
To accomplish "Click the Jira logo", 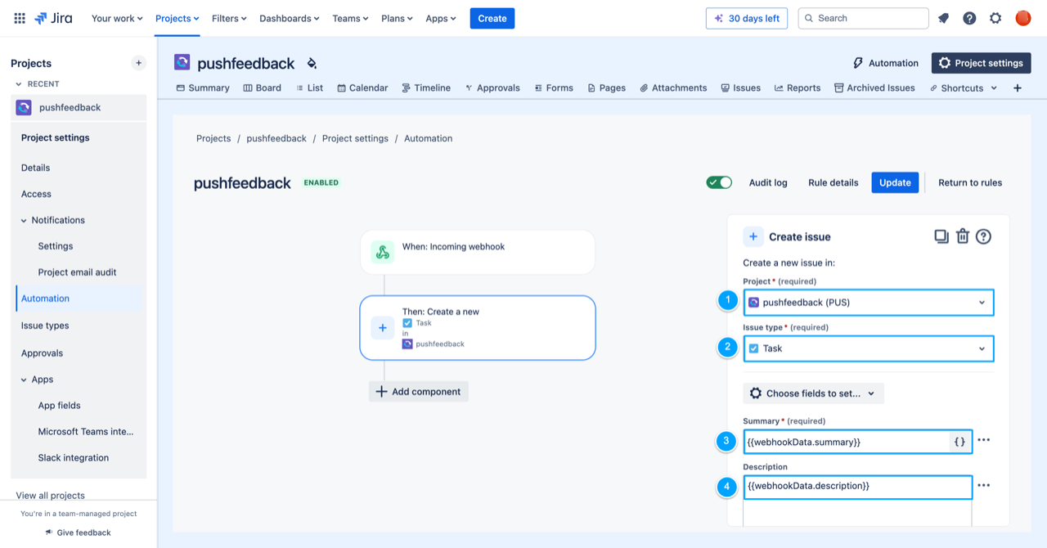I will [x=53, y=18].
